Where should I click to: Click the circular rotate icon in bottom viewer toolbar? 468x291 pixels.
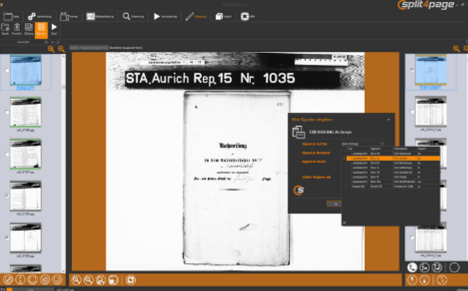(x=130, y=280)
